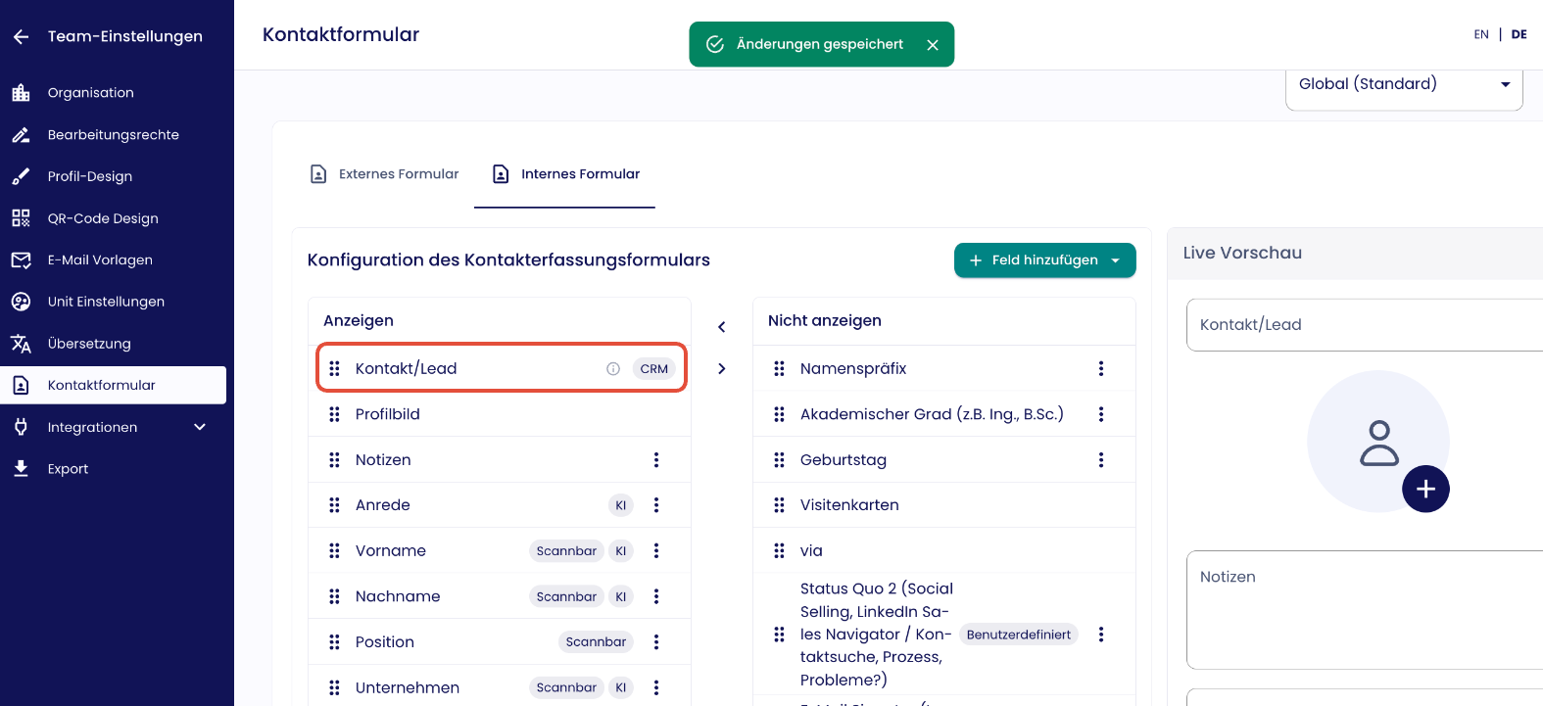Open the Global (Standard) dropdown
This screenshot has height=706, width=1543.
[x=1404, y=85]
